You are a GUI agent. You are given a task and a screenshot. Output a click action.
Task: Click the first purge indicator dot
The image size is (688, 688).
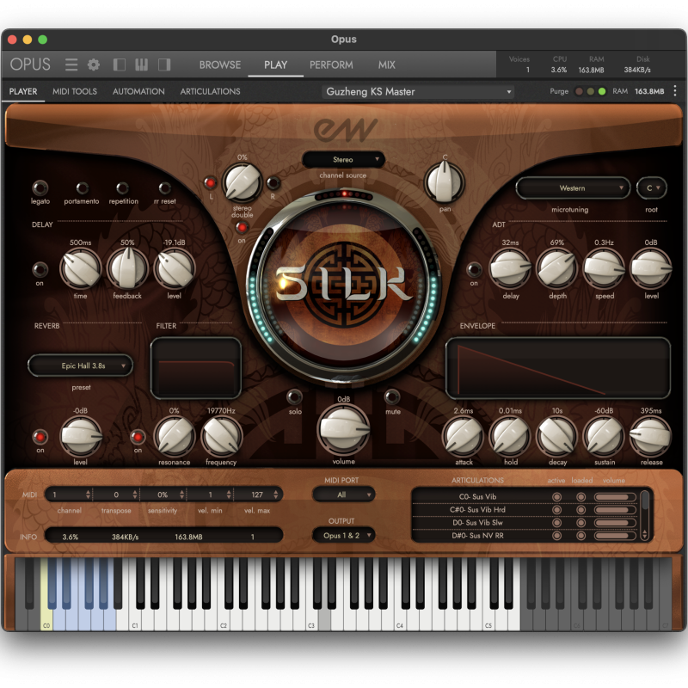tap(579, 91)
